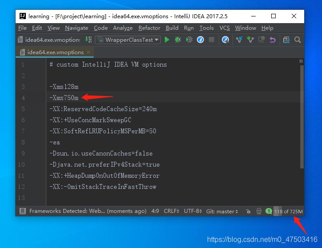Screen dimensions: 322x248
Task: Open the Analyze menu
Action: pyautogui.click(x=122, y=28)
